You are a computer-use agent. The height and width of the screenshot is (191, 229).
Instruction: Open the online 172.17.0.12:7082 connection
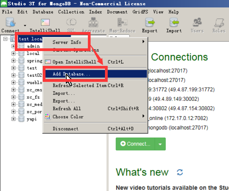(178, 118)
